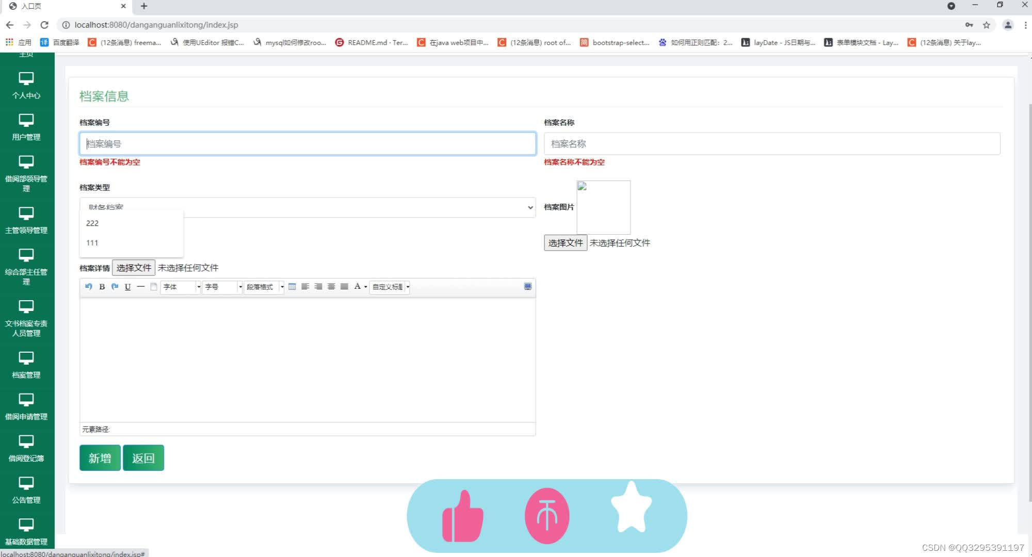Justify text in the editor

click(344, 287)
